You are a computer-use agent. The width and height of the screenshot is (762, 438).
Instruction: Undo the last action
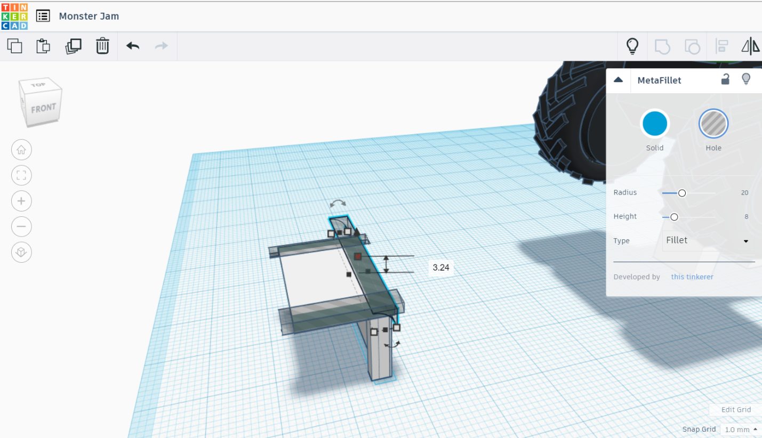(133, 46)
